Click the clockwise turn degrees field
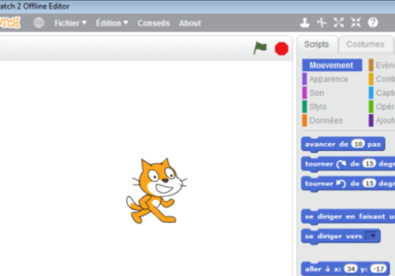395x276 pixels. pyautogui.click(x=369, y=164)
